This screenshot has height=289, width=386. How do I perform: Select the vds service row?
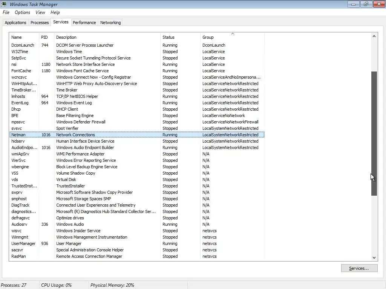(x=137, y=179)
